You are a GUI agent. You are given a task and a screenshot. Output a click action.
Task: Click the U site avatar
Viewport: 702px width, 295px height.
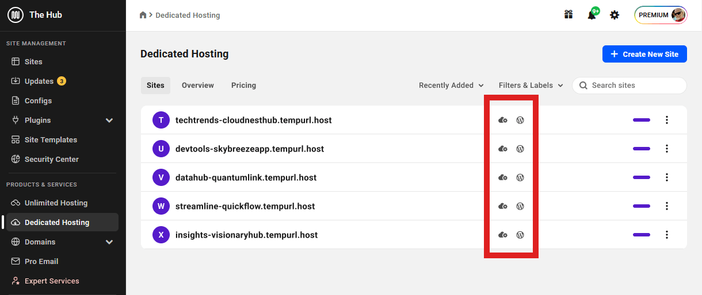click(161, 149)
